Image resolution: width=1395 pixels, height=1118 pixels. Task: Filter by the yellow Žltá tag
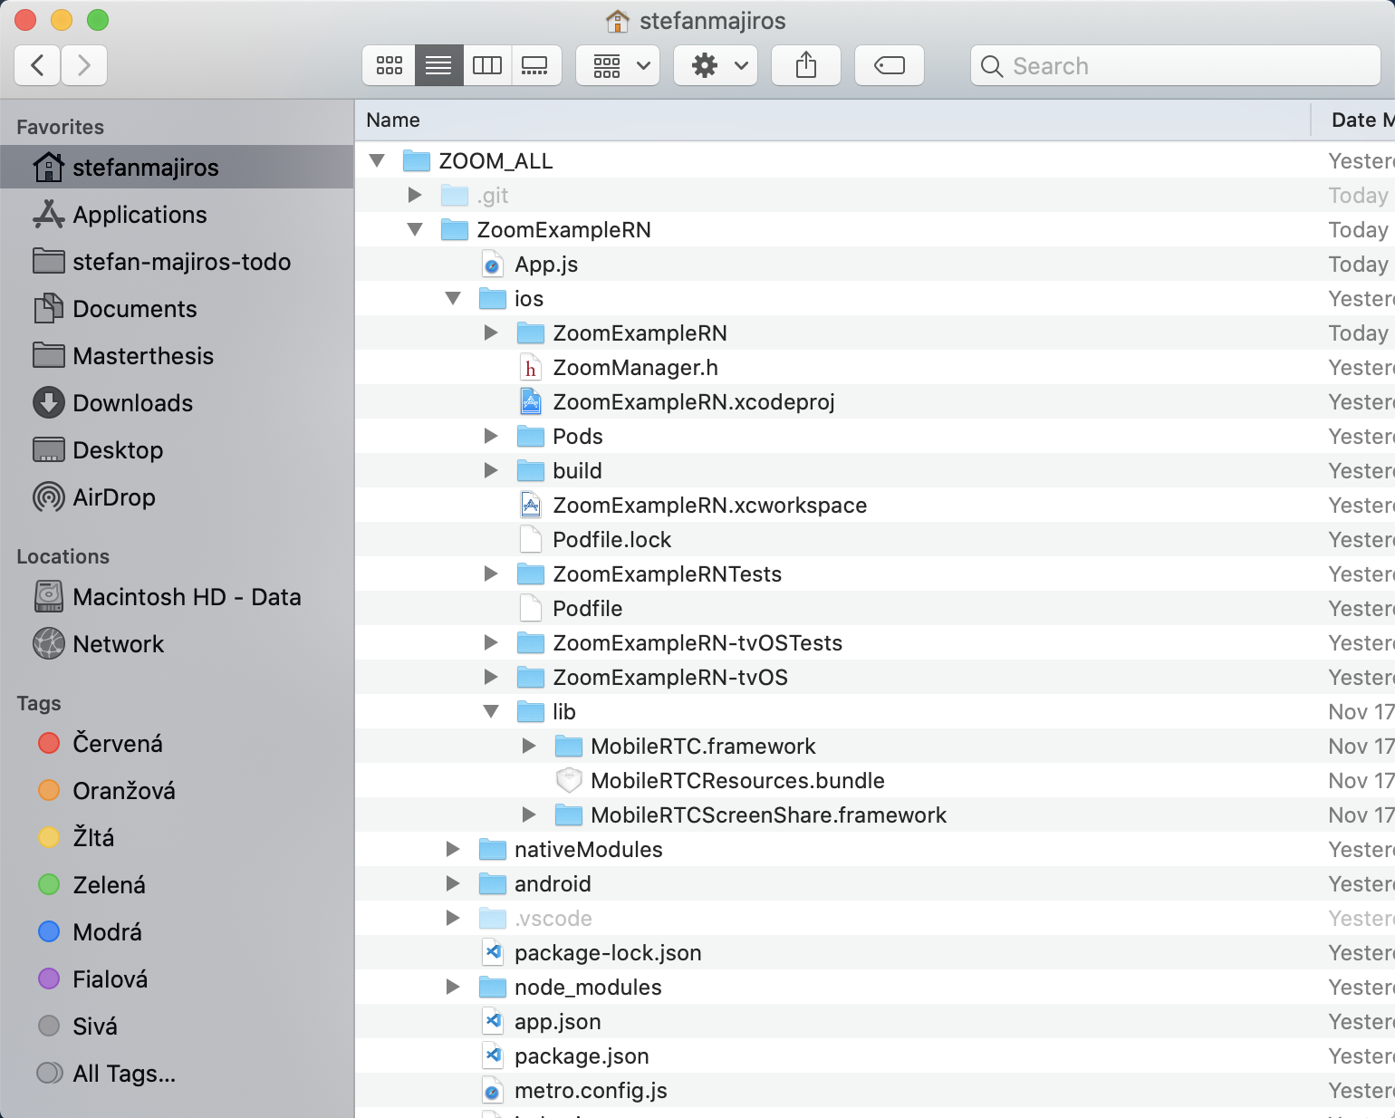[177, 838]
